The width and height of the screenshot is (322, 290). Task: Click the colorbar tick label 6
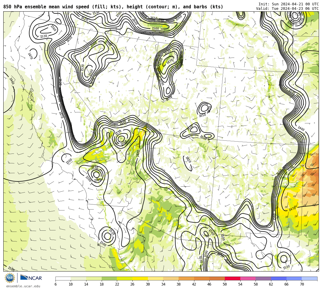point(55,284)
